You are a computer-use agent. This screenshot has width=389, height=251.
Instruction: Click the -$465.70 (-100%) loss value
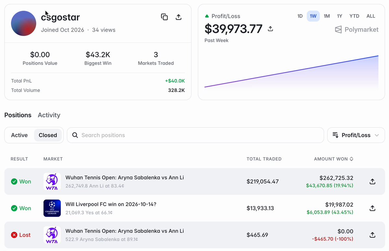(333, 239)
